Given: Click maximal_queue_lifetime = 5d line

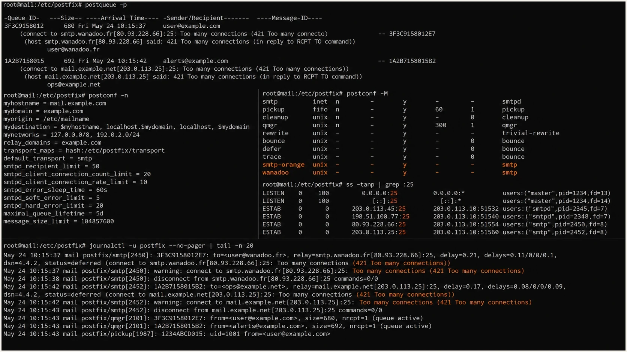Looking at the screenshot, I should (53, 213).
